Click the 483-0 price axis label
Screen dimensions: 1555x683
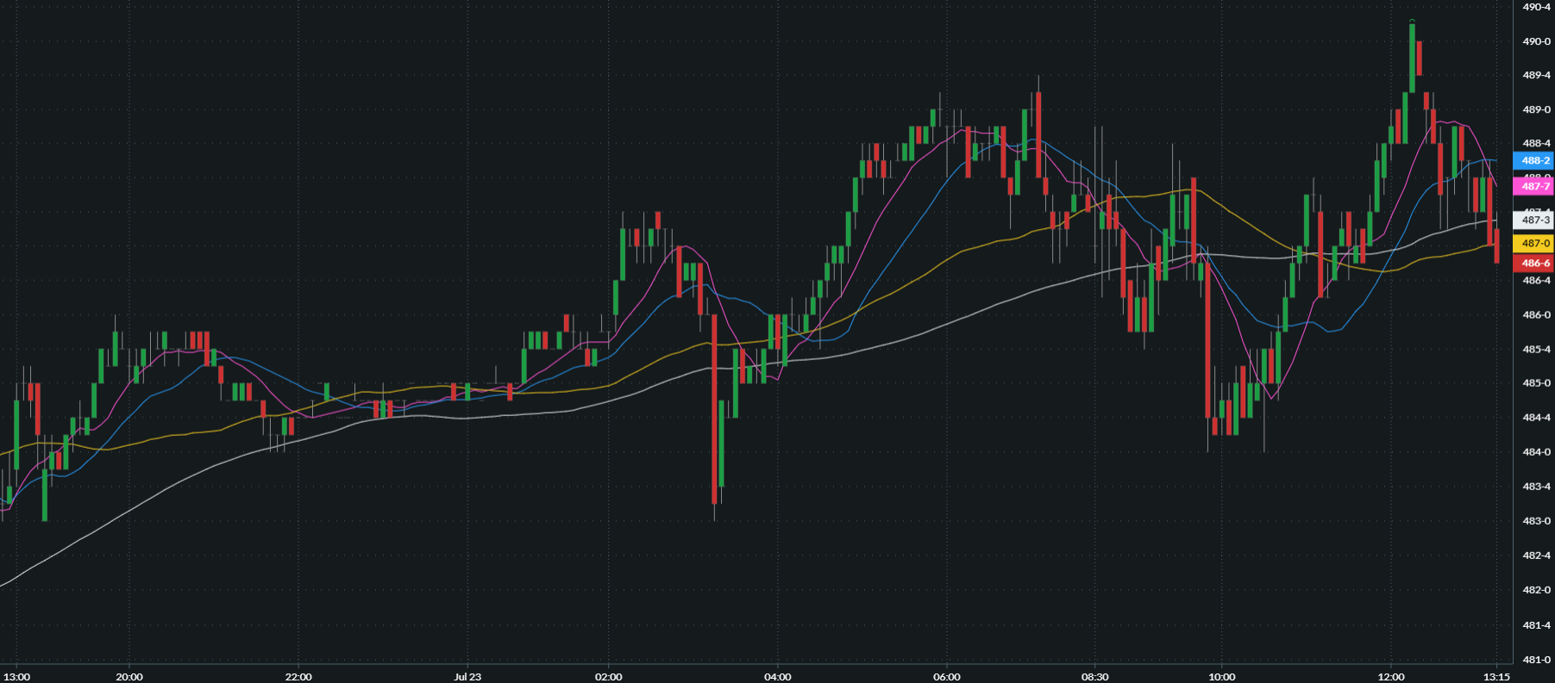[x=1536, y=521]
